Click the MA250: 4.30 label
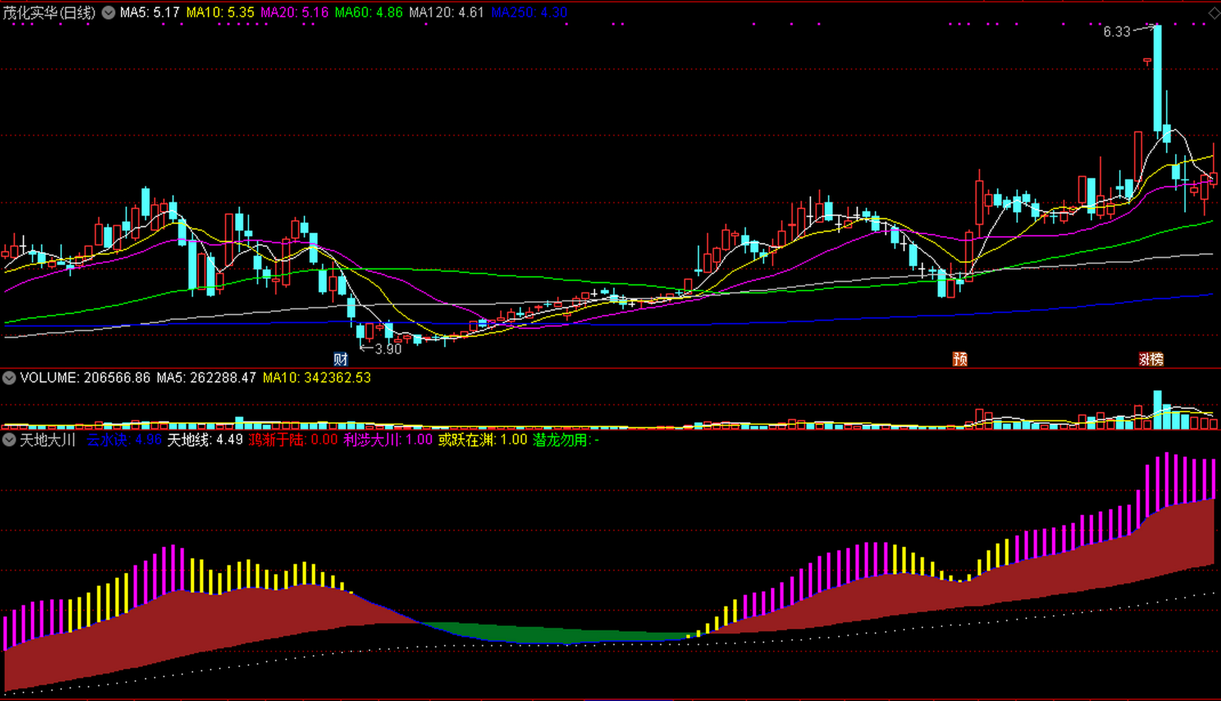The image size is (1221, 701). pos(529,13)
